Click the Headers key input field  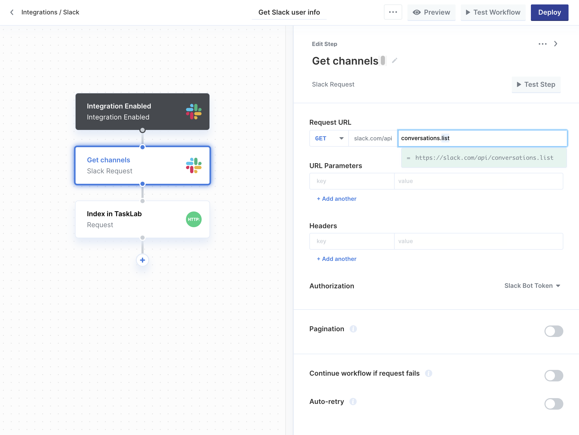point(351,241)
